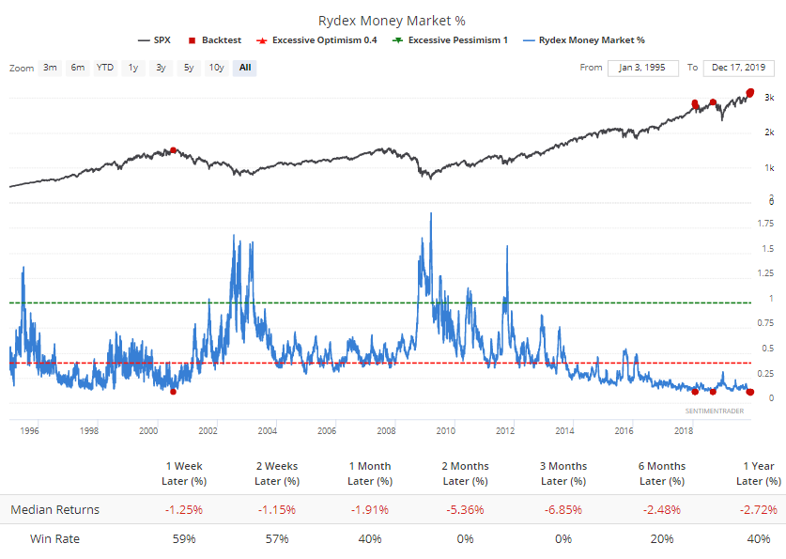Choose the 1y zoom button
The height and width of the screenshot is (559, 786).
(133, 68)
